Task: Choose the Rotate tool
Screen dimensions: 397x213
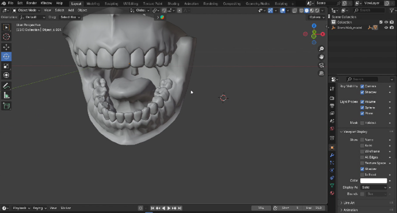Action: coord(6,56)
